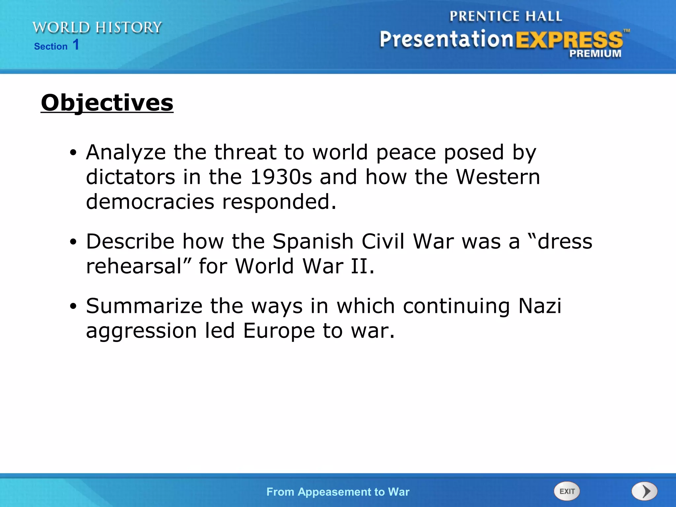Click the PREMIUM label under the logo

[x=595, y=53]
